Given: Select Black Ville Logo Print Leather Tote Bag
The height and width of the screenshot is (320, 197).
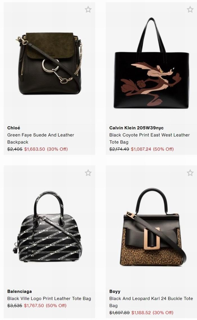Looking at the screenshot, I should click(49, 298).
